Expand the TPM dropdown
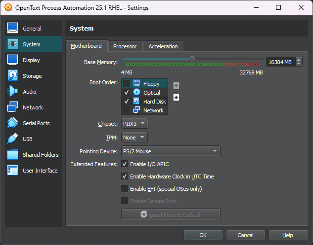Screen dimensions: 313x245 coord(134,138)
